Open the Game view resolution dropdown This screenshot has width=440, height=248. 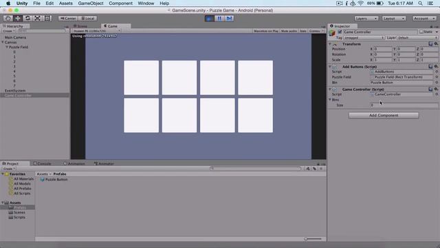tap(96, 31)
